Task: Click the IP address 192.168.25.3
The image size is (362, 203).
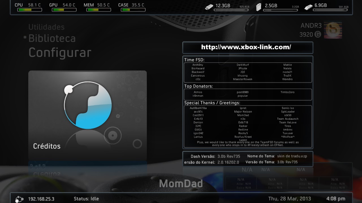Action: pyautogui.click(x=41, y=199)
